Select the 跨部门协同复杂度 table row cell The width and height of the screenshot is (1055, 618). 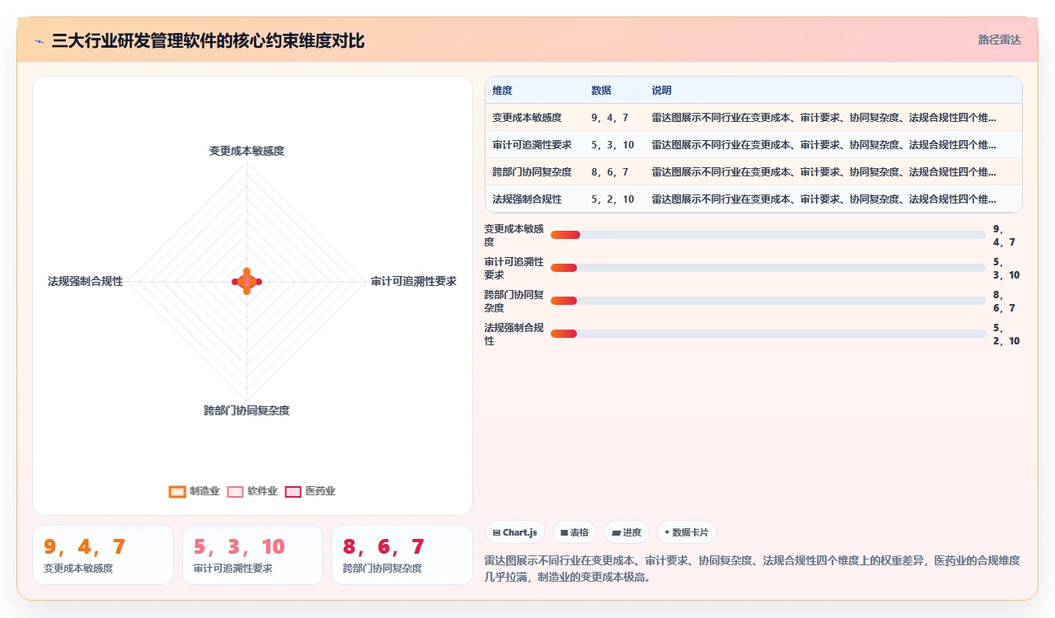(x=532, y=172)
